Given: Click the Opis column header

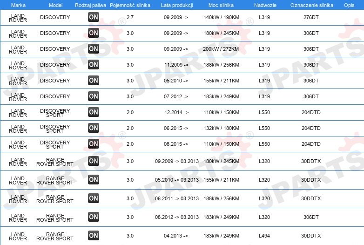Looking at the screenshot, I should click(349, 5).
